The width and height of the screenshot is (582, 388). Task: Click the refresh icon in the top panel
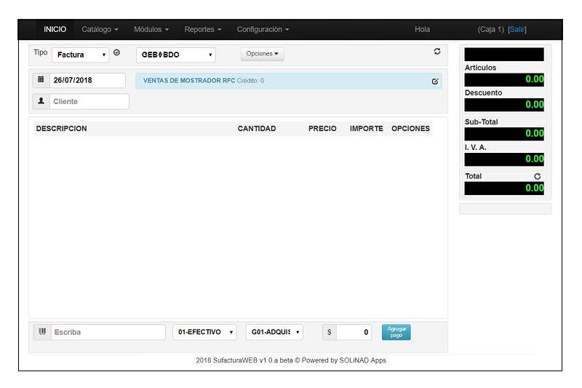(x=437, y=51)
